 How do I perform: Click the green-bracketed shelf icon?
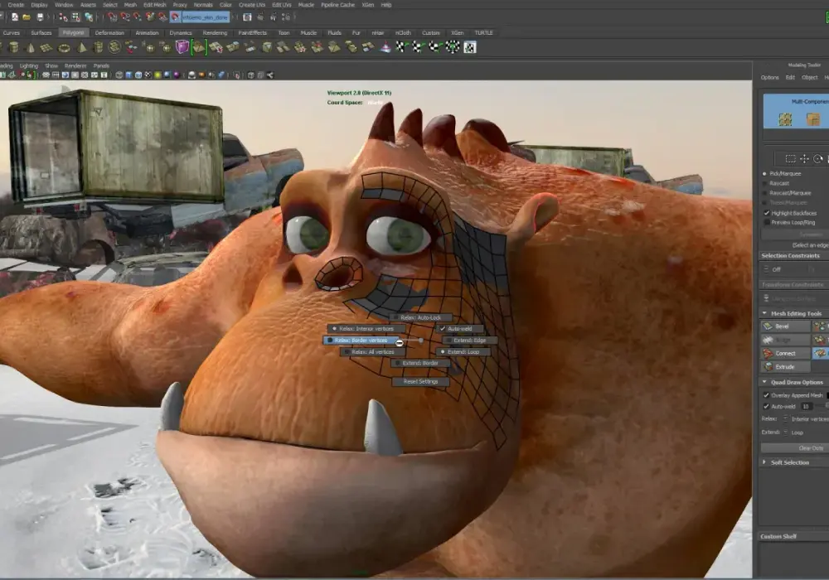point(199,47)
